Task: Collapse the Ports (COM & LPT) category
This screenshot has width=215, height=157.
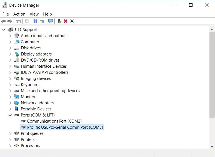Action: [10, 115]
